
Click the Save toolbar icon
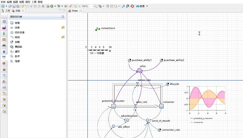pos(14,6)
